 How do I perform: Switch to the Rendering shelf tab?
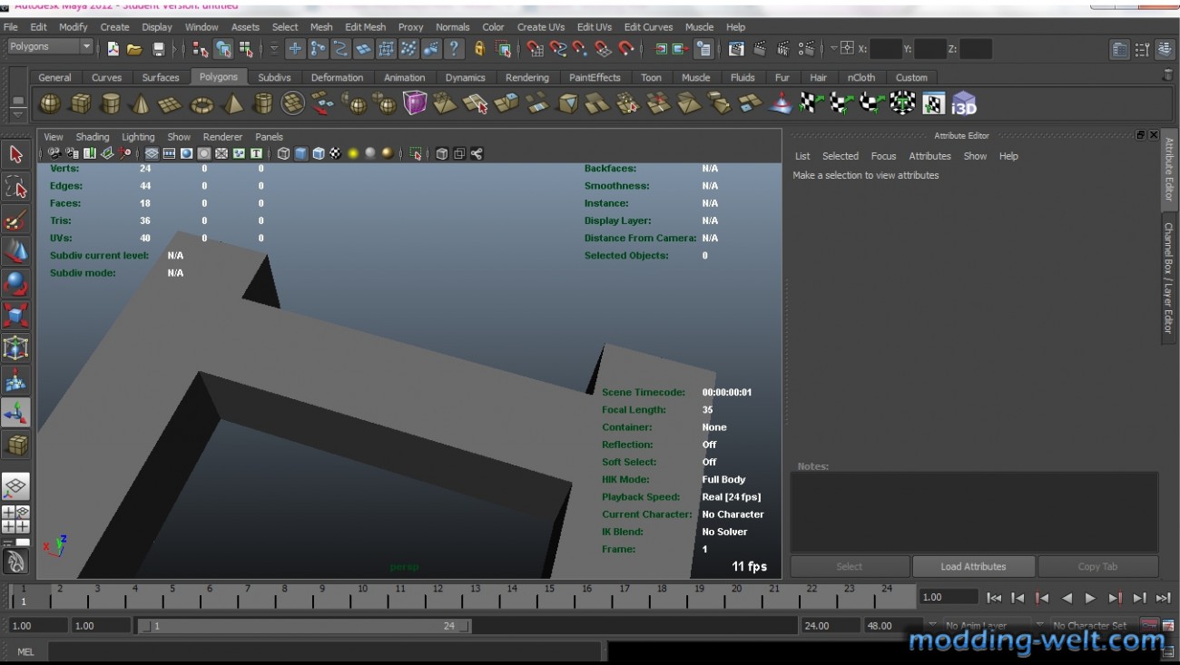(526, 77)
